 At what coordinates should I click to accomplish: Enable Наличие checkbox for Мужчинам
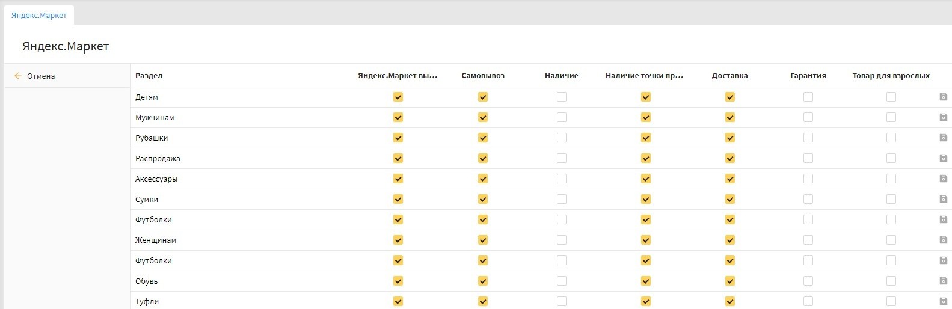[562, 117]
